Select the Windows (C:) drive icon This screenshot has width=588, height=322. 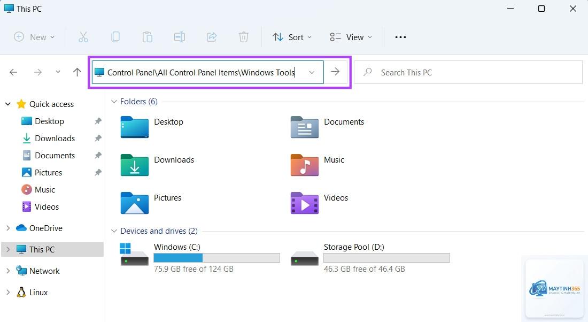tap(134, 255)
